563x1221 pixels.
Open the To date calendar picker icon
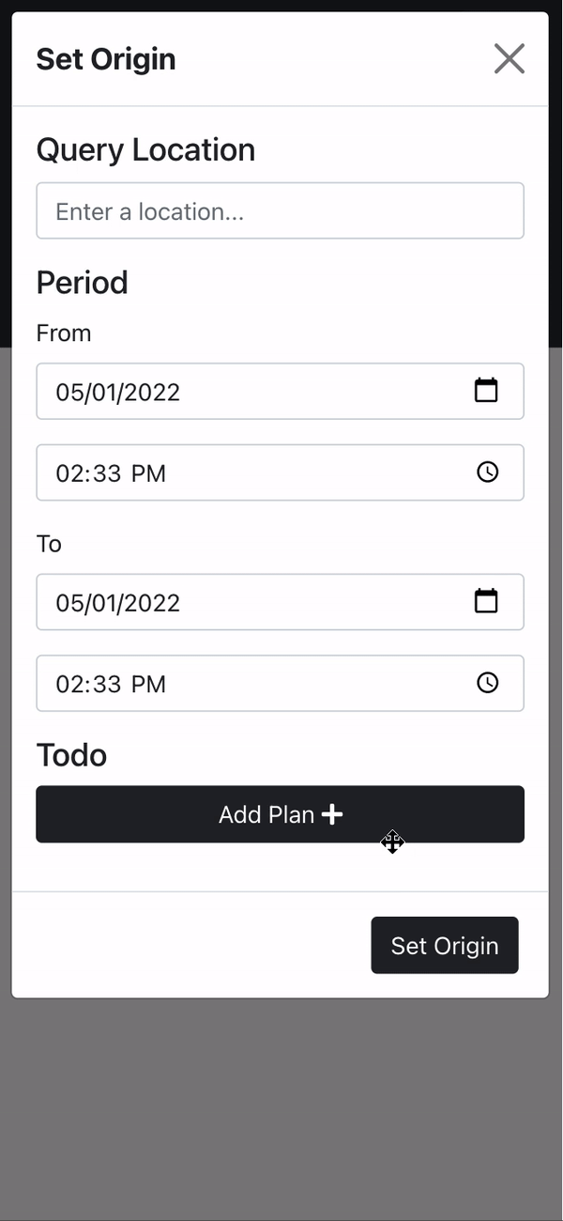(x=486, y=601)
